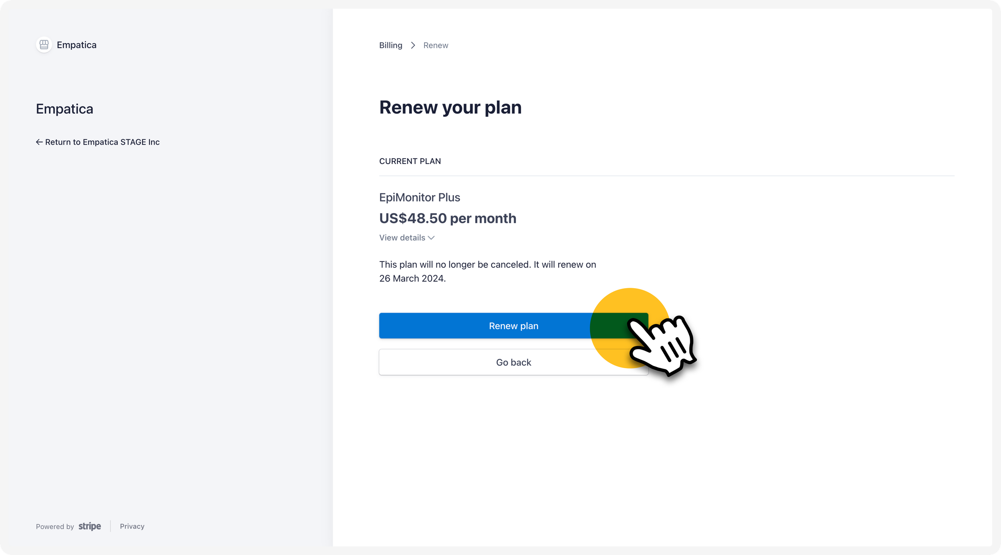
Task: Open the Billing breadcrumb link
Action: (391, 46)
